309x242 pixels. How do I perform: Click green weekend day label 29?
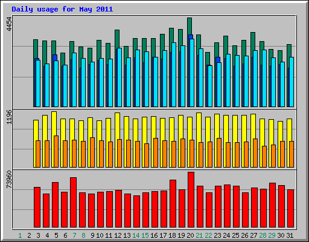(x=272, y=235)
